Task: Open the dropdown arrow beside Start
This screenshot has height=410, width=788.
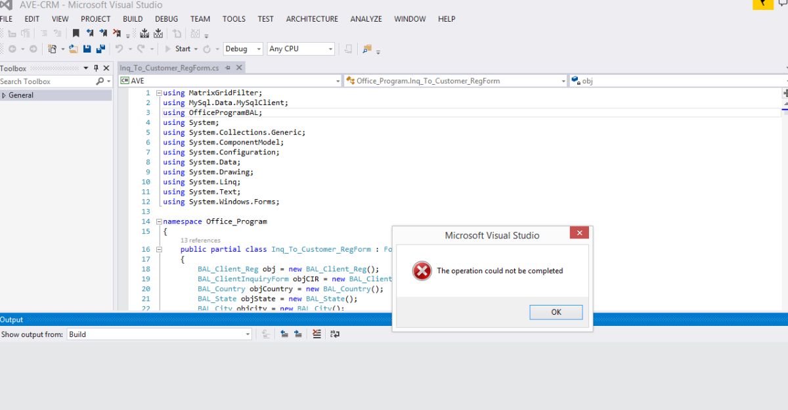Action: click(x=196, y=49)
